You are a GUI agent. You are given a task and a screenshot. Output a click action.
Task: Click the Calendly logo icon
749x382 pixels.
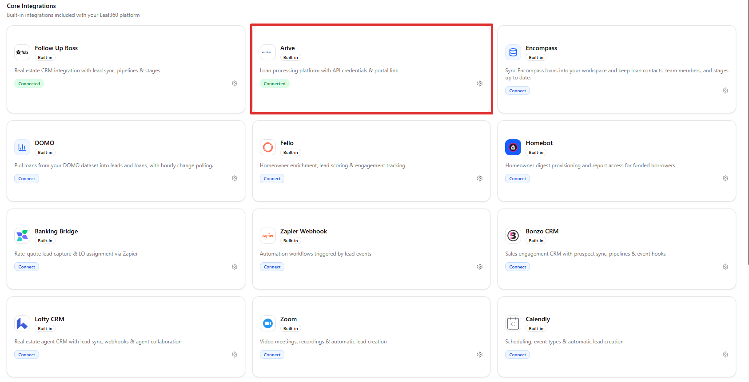click(x=513, y=323)
